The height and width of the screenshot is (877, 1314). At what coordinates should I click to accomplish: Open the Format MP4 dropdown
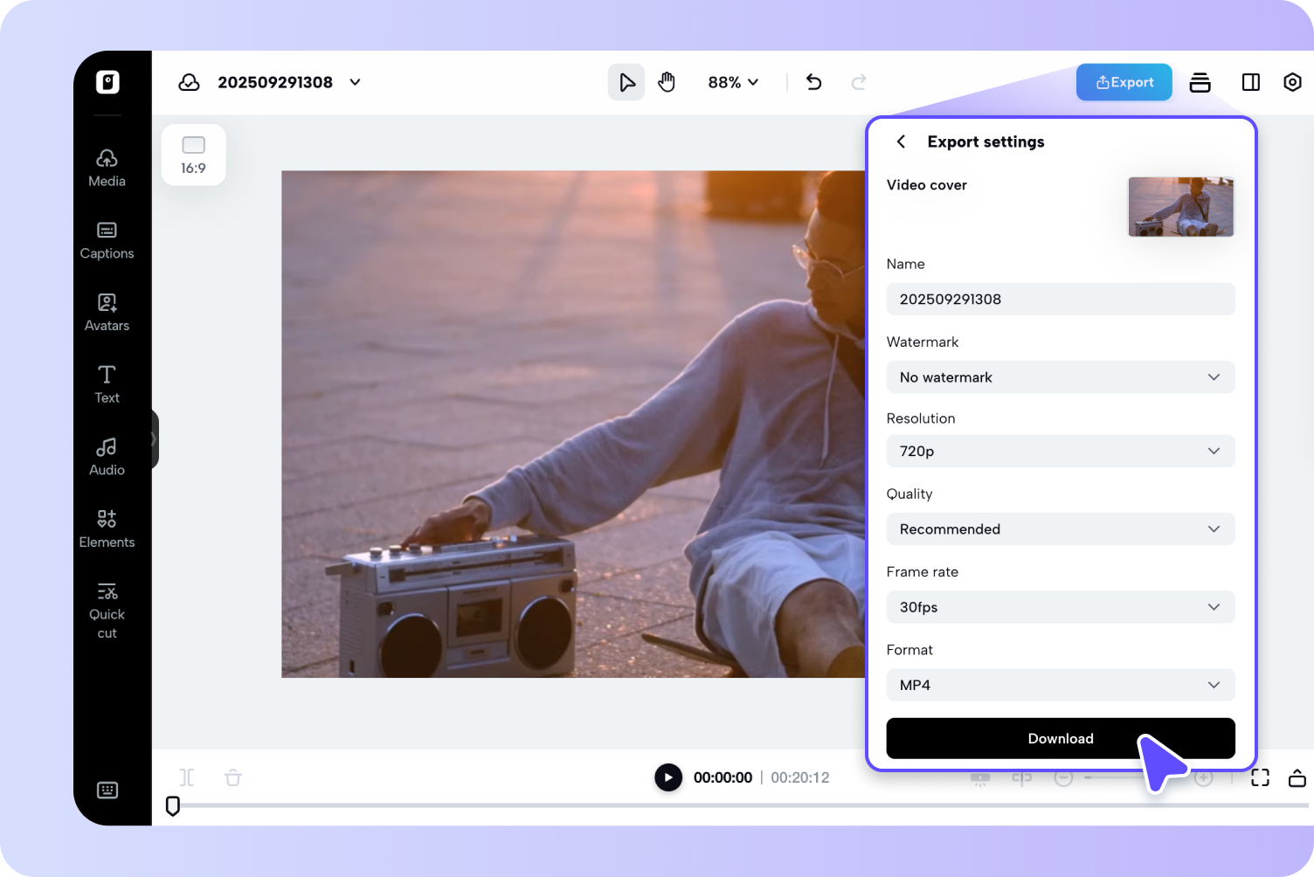pos(1061,685)
